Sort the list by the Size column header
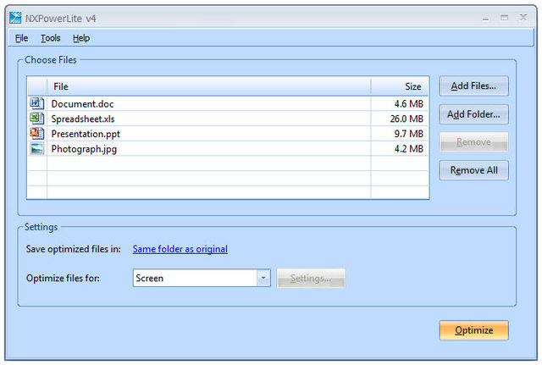Viewport: 542px width, 365px height. coord(399,86)
